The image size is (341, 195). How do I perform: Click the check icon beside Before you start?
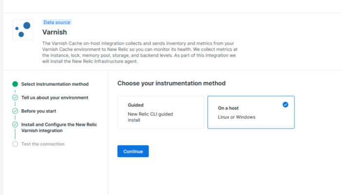coord(15,111)
